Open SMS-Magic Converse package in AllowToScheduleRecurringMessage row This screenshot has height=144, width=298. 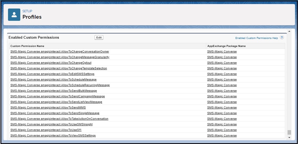click(222, 85)
